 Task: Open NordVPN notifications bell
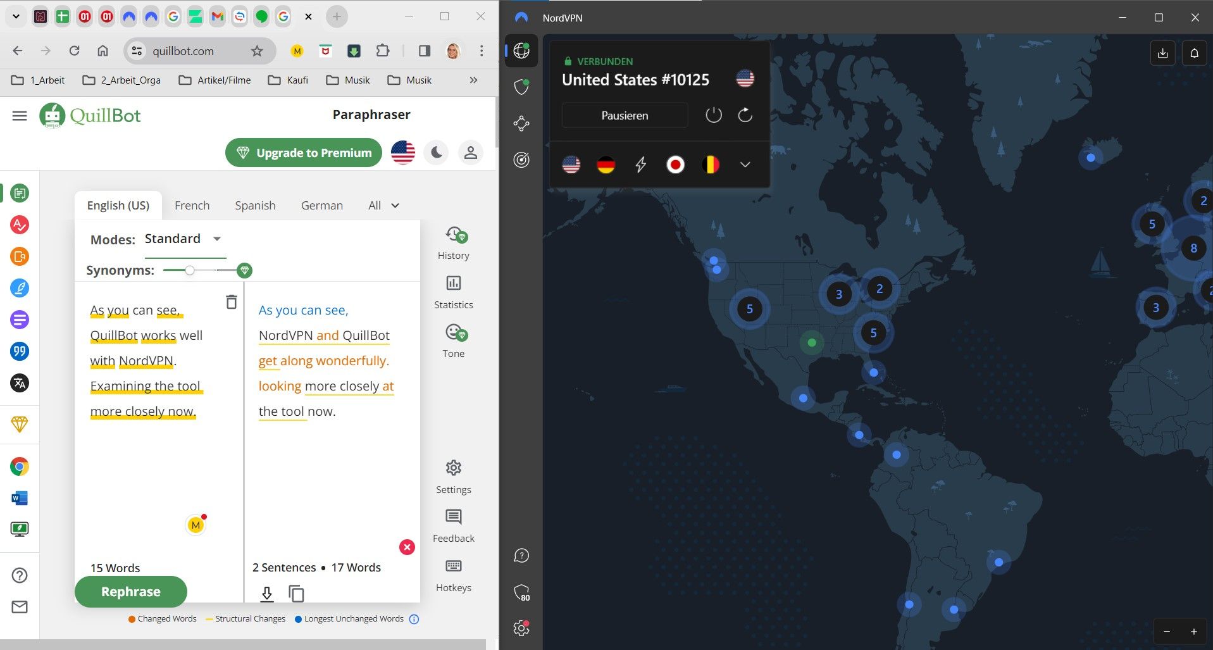pyautogui.click(x=1195, y=54)
